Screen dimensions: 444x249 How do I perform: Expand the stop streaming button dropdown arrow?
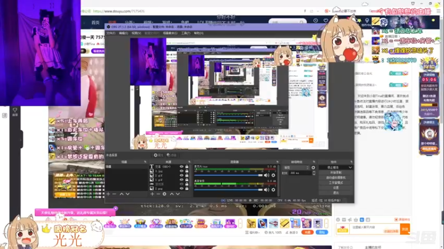click(x=350, y=168)
